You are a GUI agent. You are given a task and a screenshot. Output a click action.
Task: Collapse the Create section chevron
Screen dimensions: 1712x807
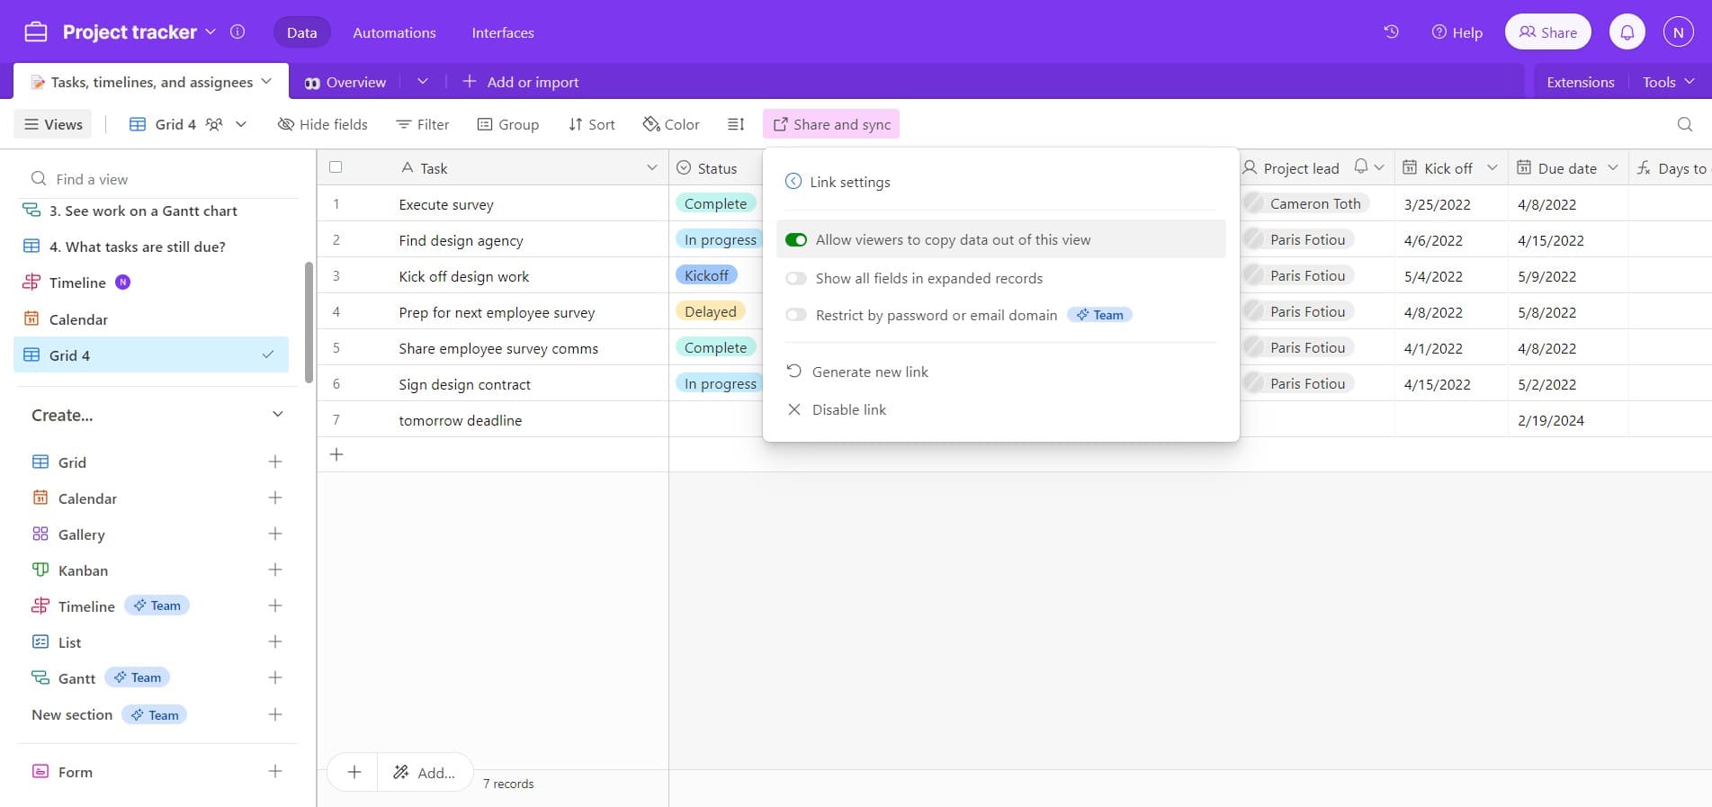[x=278, y=415]
